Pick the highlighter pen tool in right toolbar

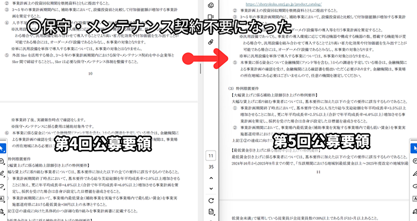point(414,173)
